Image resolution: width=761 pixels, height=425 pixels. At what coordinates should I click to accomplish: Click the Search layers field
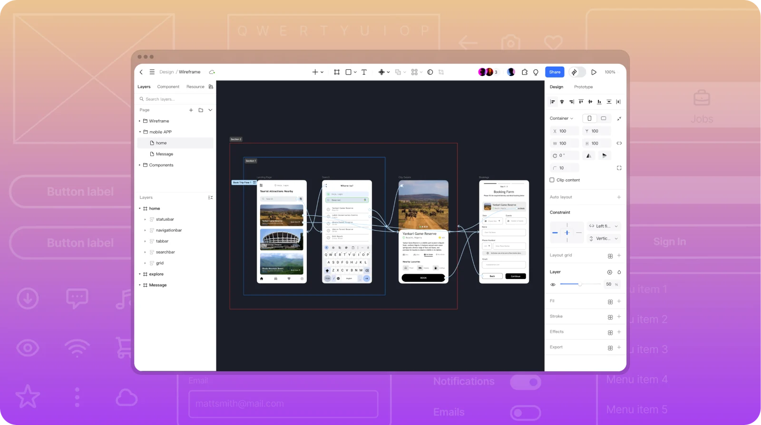click(175, 99)
